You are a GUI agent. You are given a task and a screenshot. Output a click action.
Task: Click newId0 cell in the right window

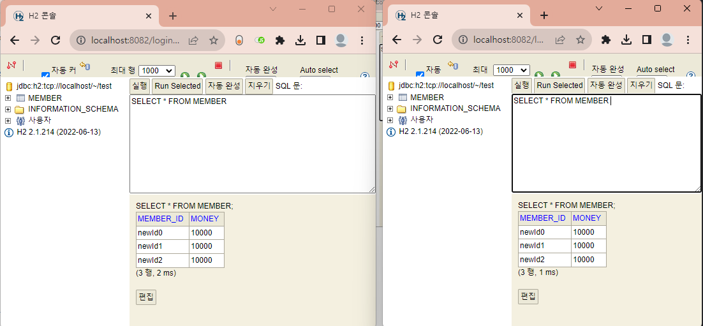pyautogui.click(x=545, y=232)
